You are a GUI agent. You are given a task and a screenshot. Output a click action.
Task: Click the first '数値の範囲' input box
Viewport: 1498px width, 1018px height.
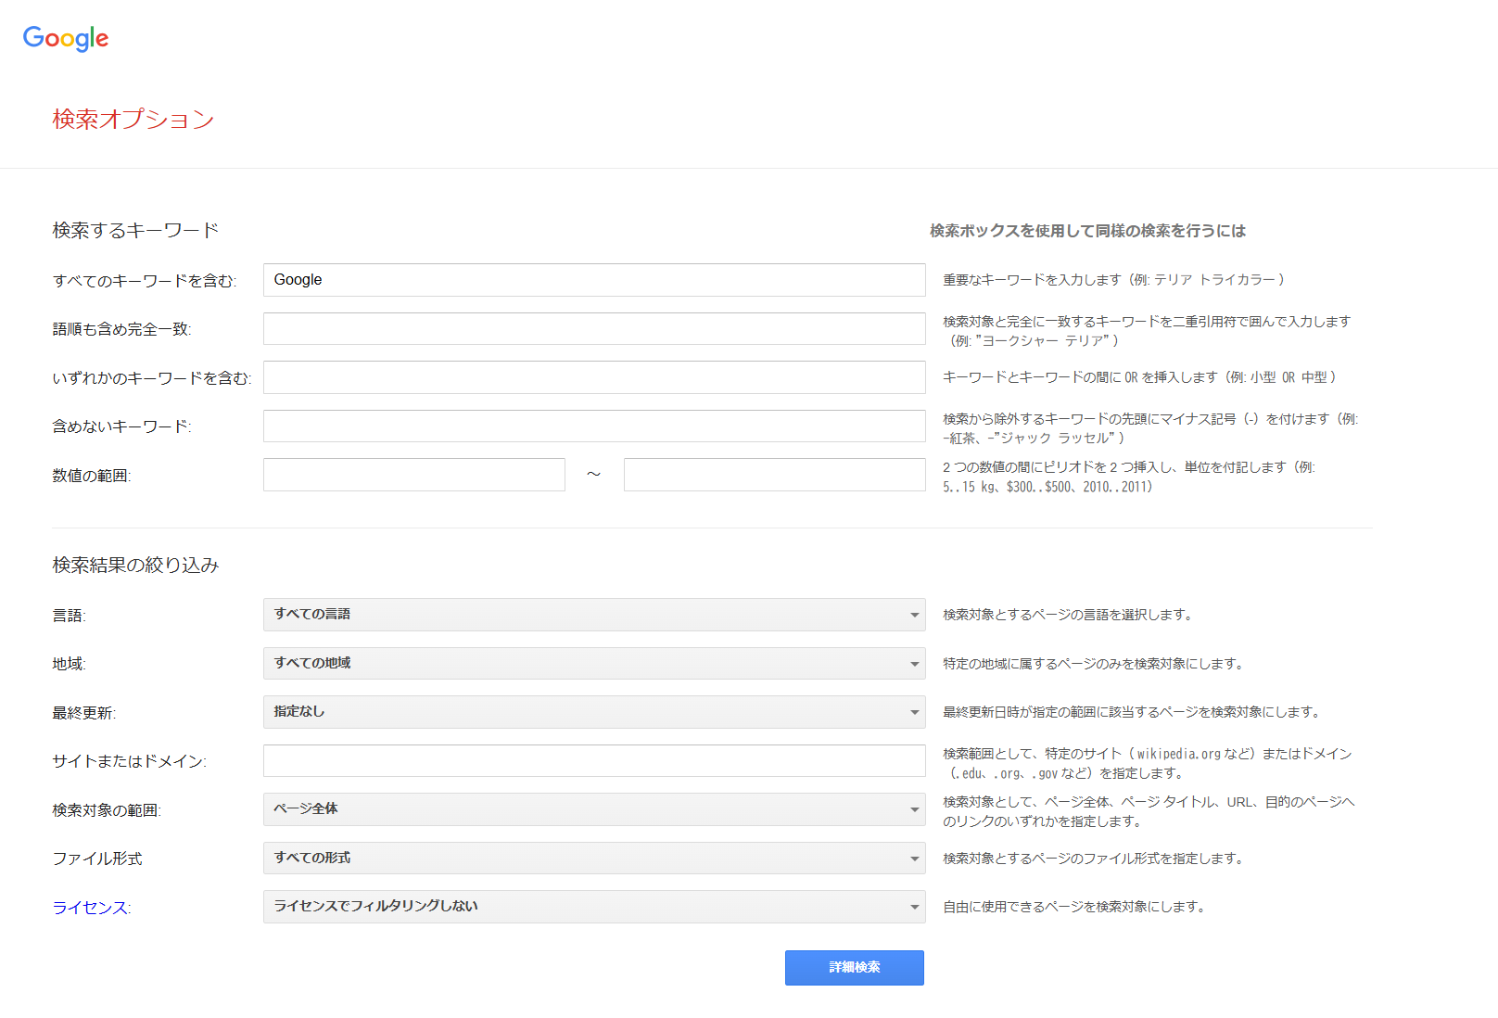414,475
